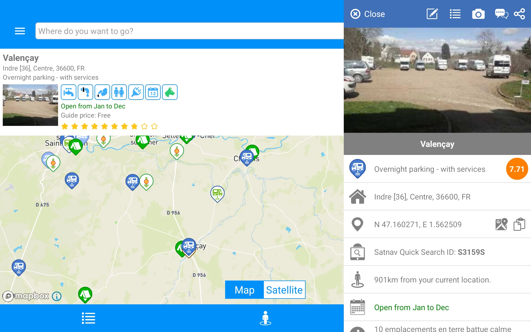Tap 'Overnight parking - with services' in panel

tap(430, 169)
